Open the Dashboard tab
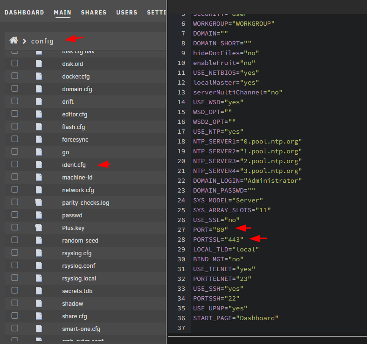 pos(24,13)
